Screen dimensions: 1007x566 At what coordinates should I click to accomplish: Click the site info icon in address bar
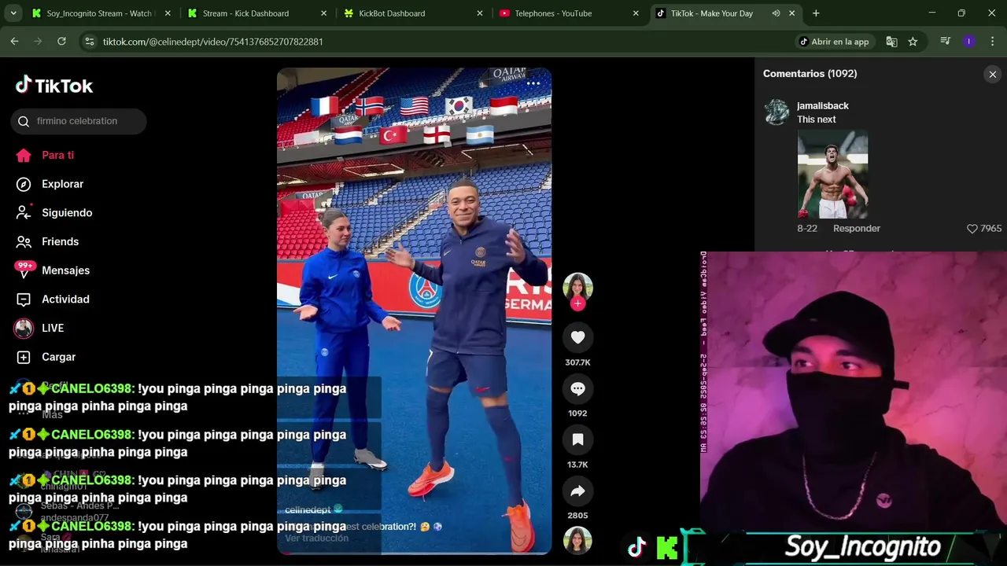[x=90, y=42]
